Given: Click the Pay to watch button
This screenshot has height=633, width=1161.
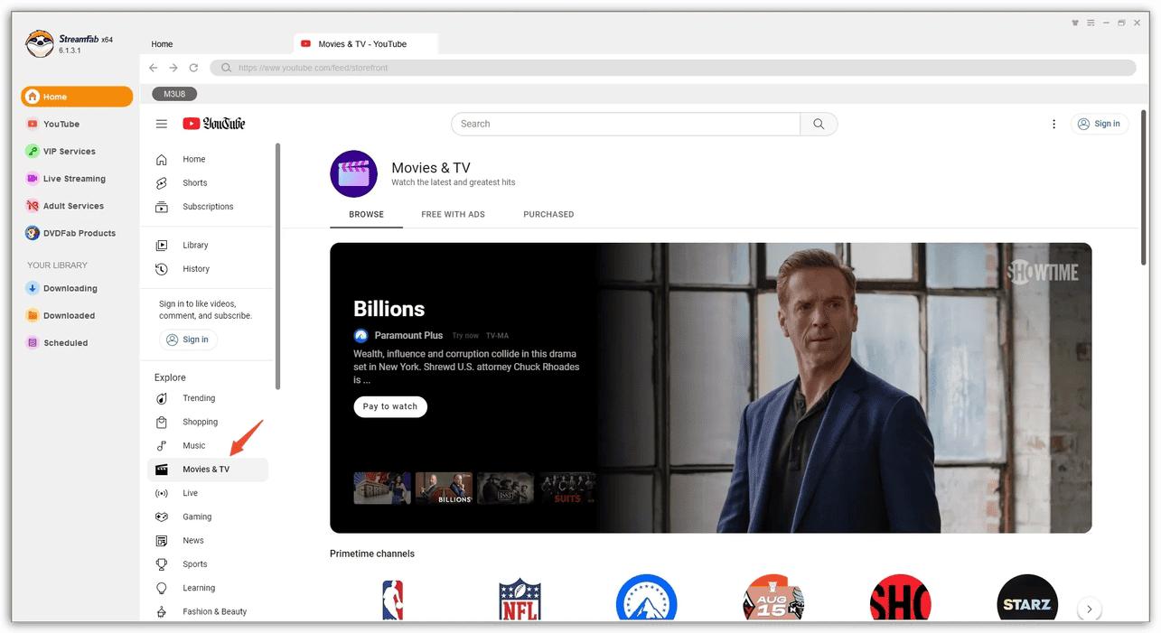Looking at the screenshot, I should (x=390, y=406).
